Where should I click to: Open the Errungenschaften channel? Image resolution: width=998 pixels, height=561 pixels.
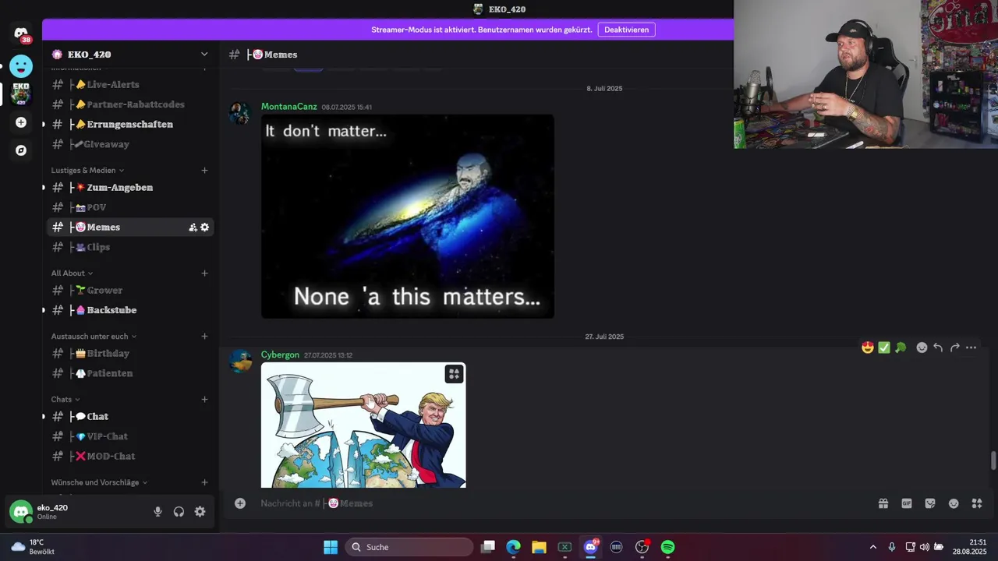130,125
